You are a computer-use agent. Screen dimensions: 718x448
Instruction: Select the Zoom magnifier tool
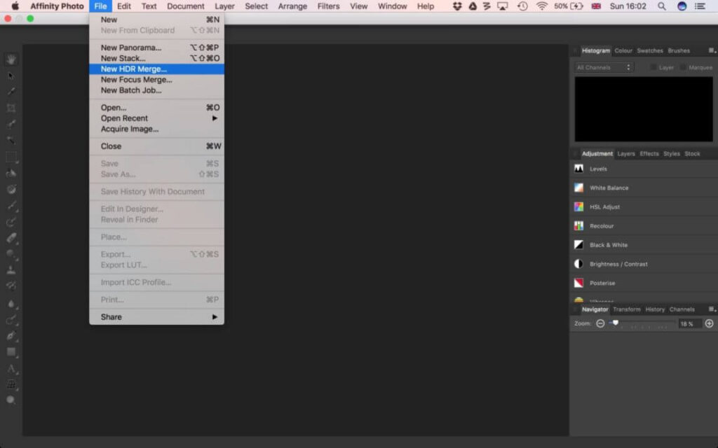11,400
